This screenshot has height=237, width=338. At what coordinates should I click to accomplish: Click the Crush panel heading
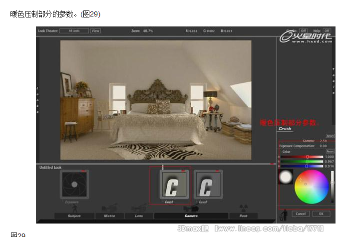[x=285, y=129]
